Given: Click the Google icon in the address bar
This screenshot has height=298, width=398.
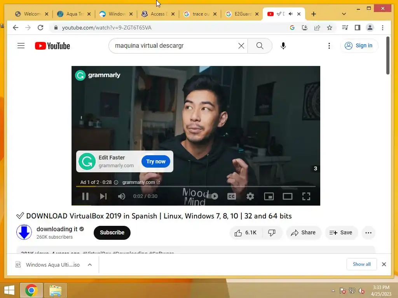Looking at the screenshot, I should (x=292, y=28).
